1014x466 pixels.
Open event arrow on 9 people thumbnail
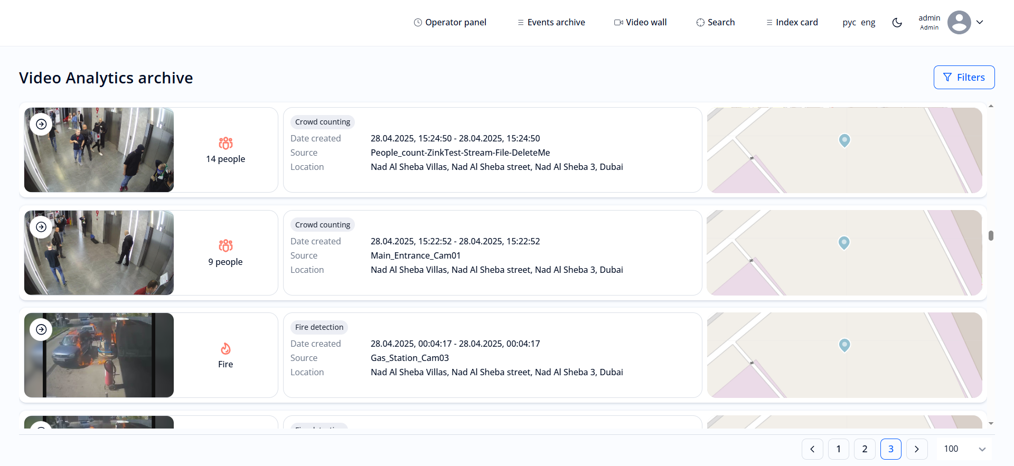click(41, 227)
